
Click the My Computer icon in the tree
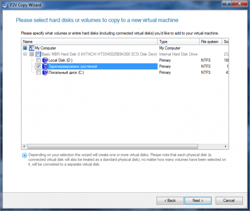pyautogui.click(x=31, y=48)
